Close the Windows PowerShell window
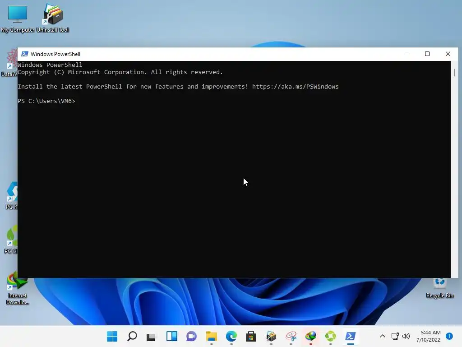This screenshot has width=462, height=347. pos(448,54)
